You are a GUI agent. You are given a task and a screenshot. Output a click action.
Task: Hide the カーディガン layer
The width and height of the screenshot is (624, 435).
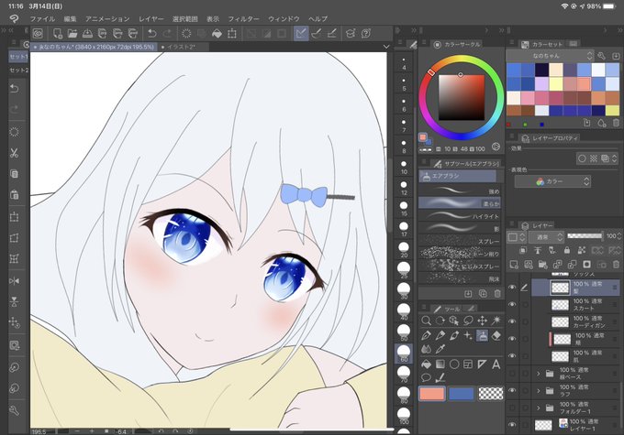512,321
